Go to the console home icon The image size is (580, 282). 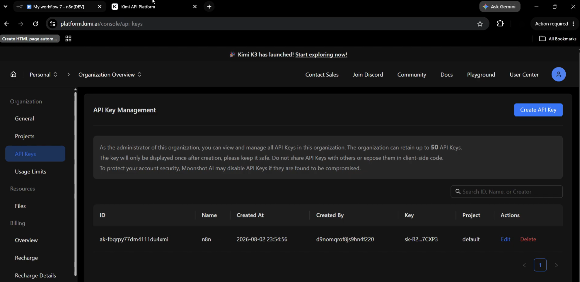click(x=13, y=74)
